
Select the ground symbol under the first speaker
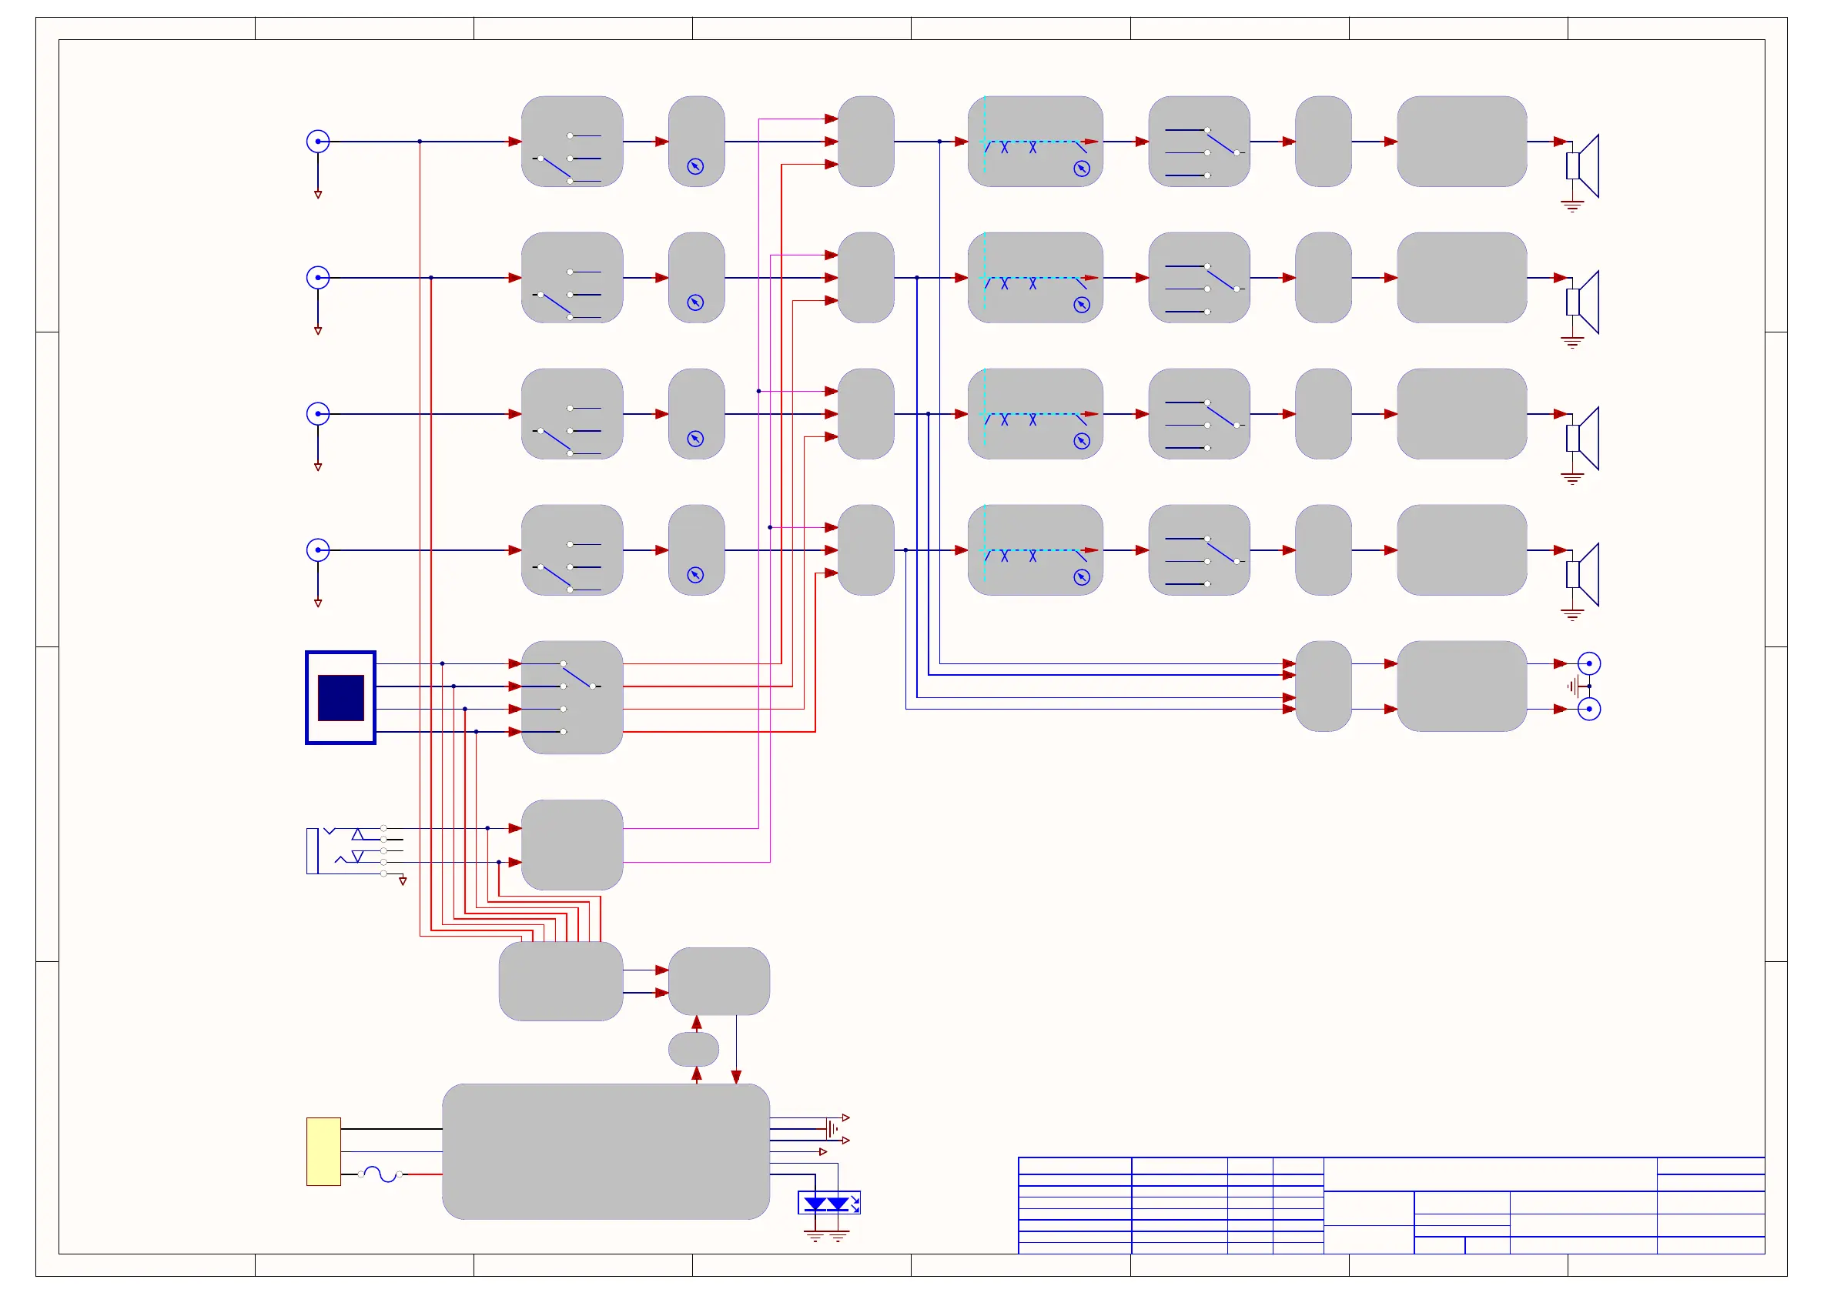coord(1573,206)
